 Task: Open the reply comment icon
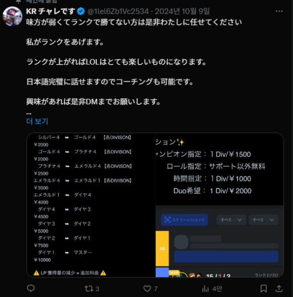coord(31,288)
